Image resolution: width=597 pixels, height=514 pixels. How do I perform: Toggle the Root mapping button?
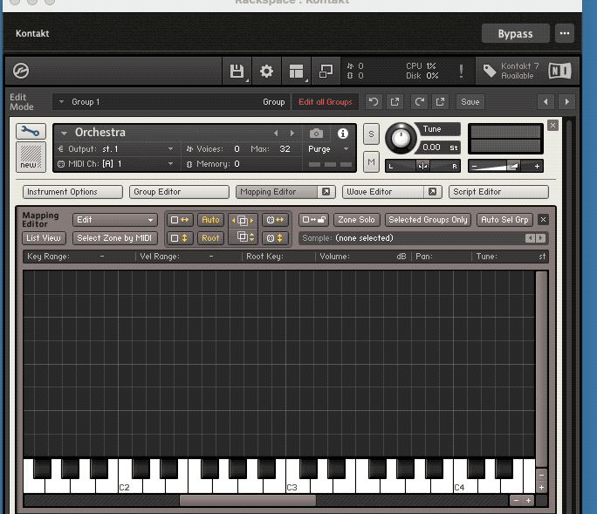pos(210,238)
